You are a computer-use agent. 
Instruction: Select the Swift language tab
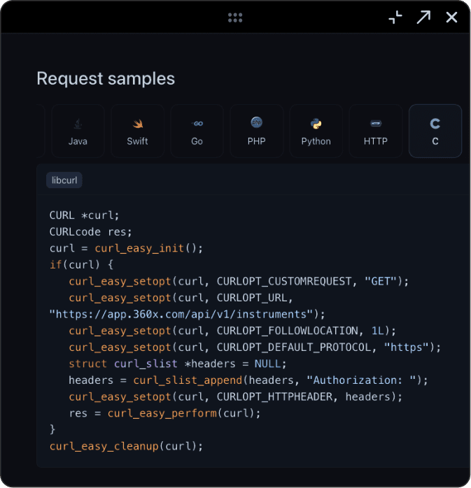137,131
